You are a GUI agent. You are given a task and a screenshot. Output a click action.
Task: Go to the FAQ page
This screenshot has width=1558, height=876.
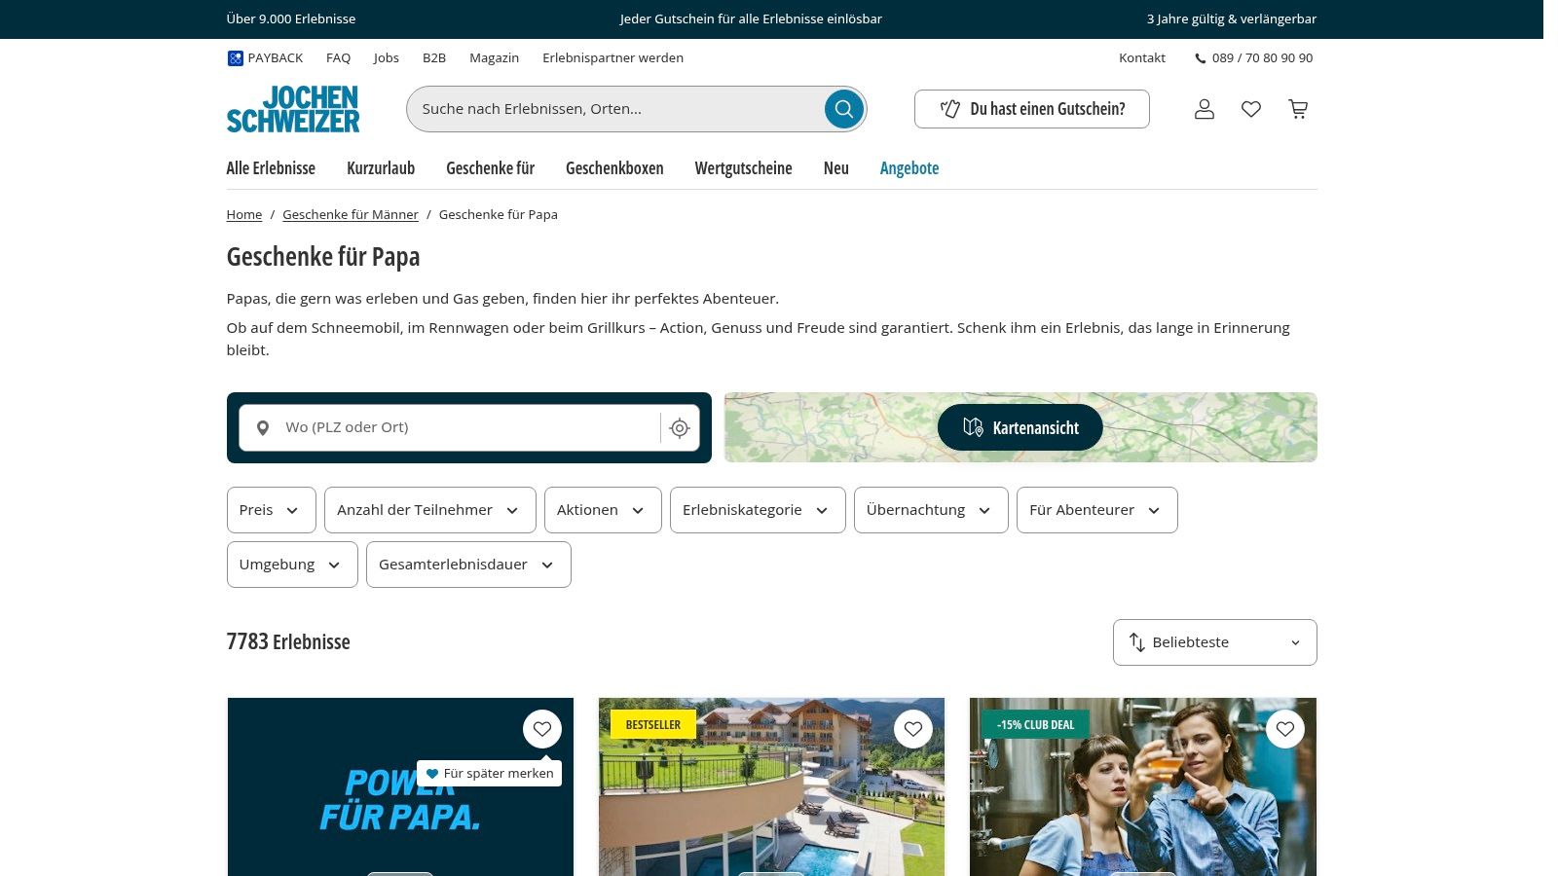click(x=339, y=58)
